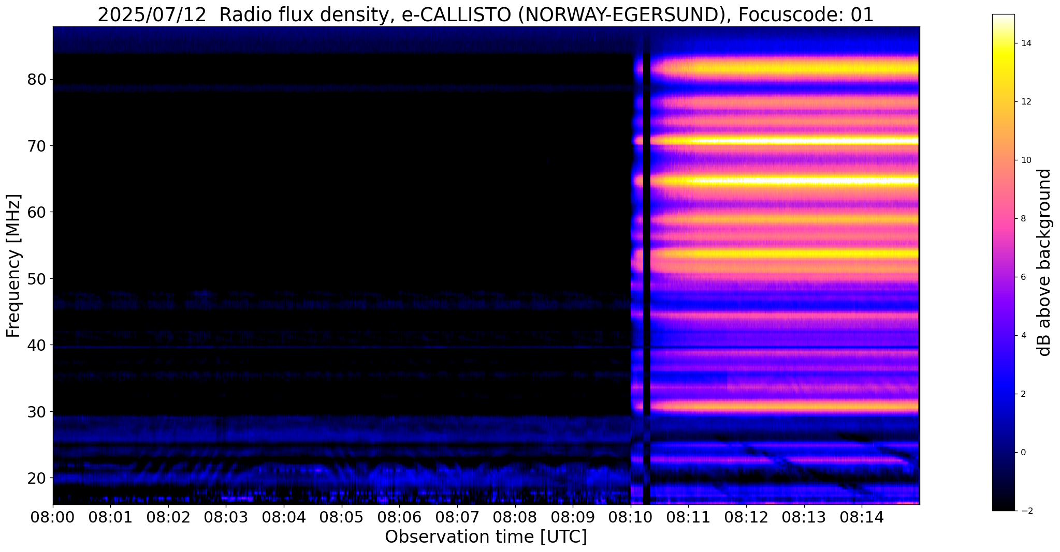Click the 08:01 time tick label

[x=111, y=517]
